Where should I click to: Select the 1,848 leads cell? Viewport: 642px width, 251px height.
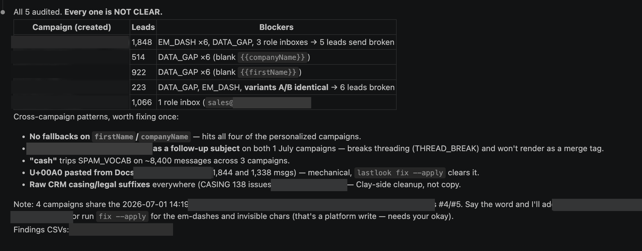pos(143,42)
